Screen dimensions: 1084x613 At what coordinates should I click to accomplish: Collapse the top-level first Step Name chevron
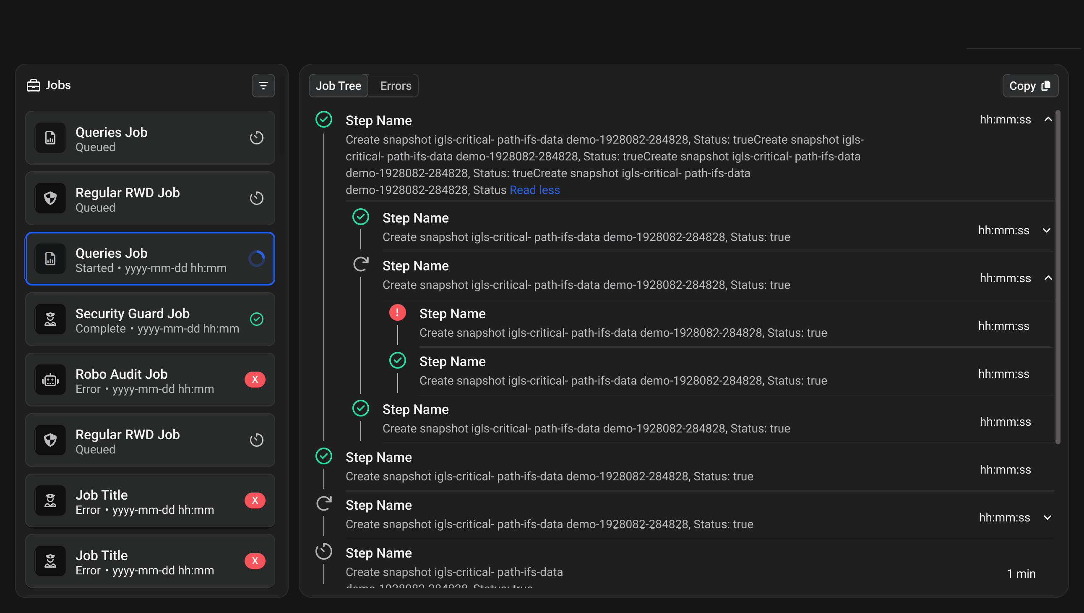[1048, 120]
